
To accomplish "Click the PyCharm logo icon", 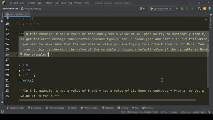I will [4, 3].
